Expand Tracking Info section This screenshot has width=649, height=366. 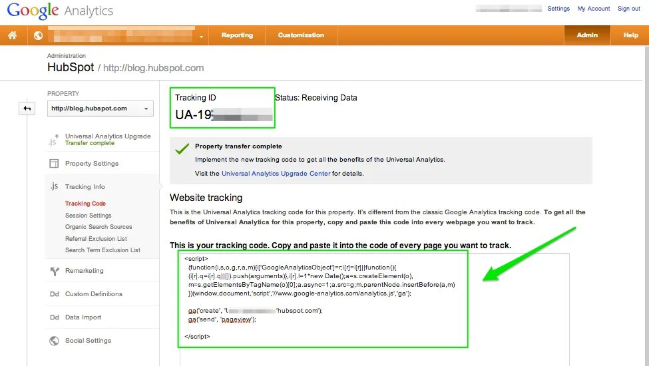[x=85, y=186]
